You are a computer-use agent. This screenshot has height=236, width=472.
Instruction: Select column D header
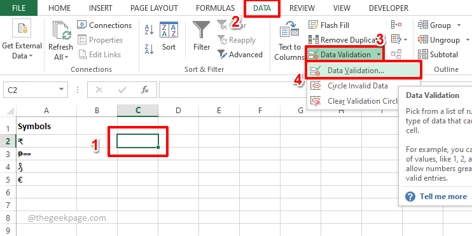point(178,111)
